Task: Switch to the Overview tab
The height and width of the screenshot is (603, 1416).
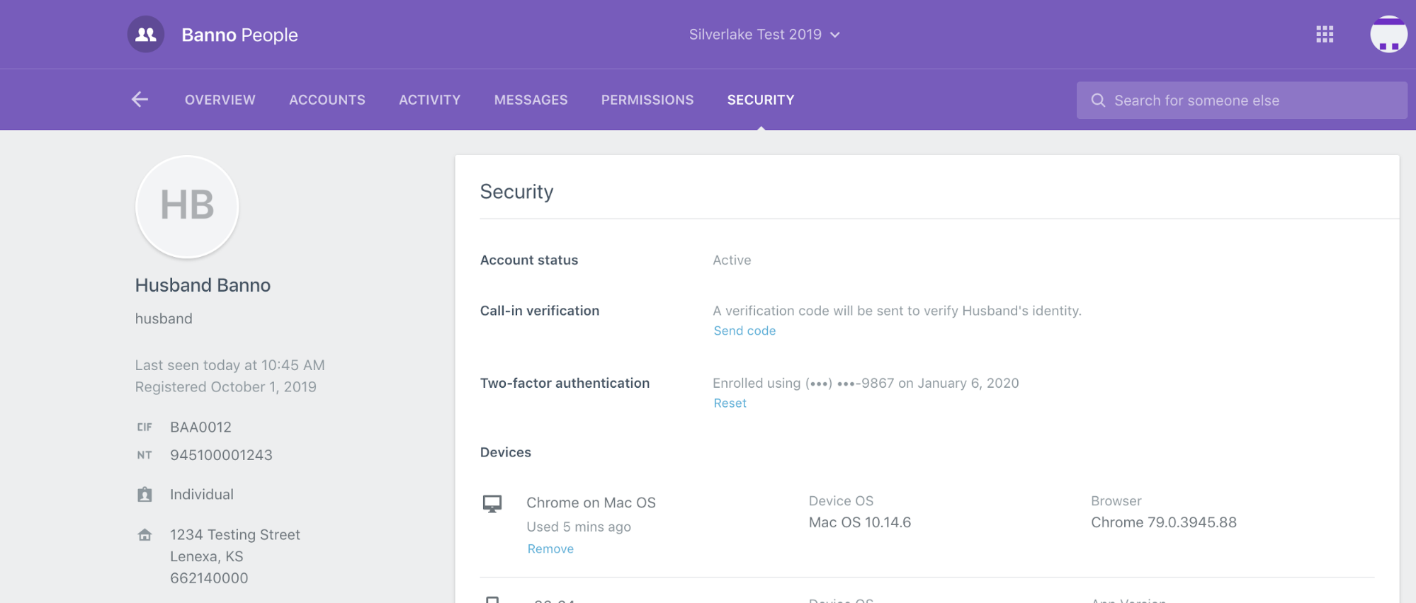Action: coord(220,100)
